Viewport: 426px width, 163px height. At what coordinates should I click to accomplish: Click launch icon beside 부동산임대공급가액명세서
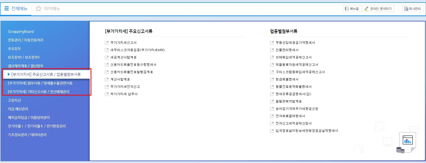(272, 43)
